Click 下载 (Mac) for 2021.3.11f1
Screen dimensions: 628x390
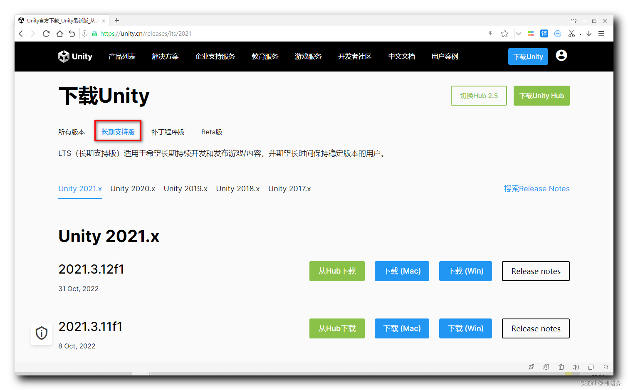coord(402,328)
